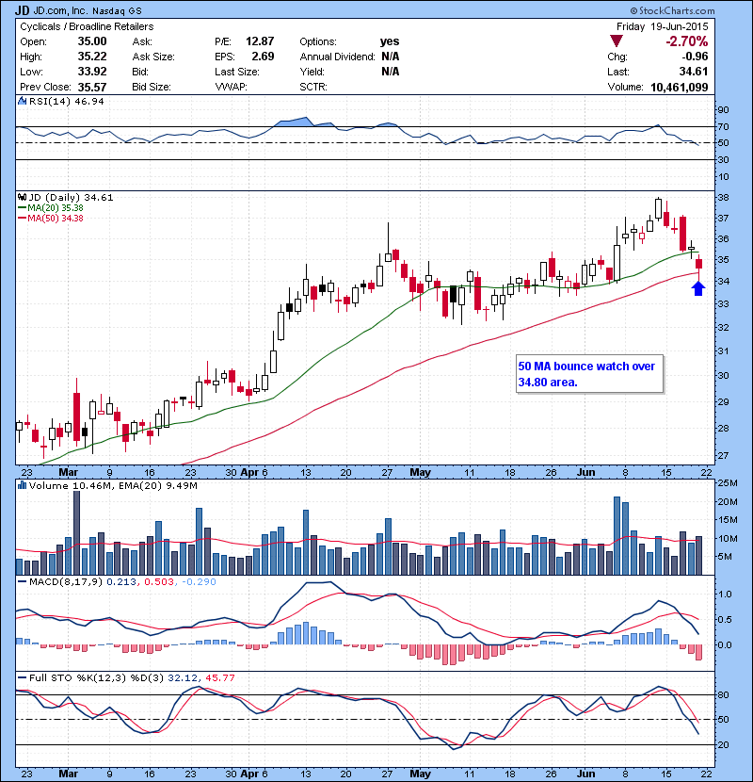Click the RSI(14) 46.94 reading
753x782 pixels.
(67, 101)
